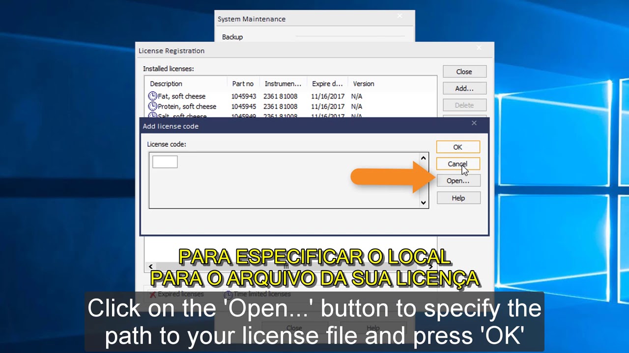Close System Maintenance window with X
The image size is (629, 353).
pos(400,16)
